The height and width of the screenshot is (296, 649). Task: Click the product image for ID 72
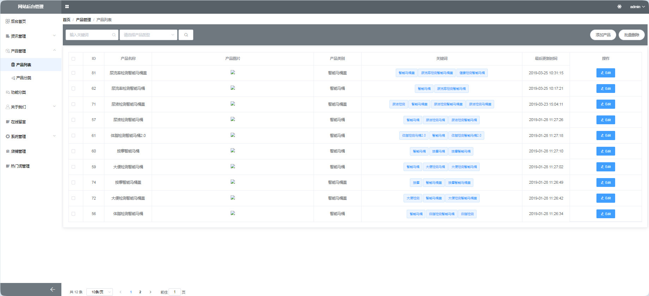233,198
